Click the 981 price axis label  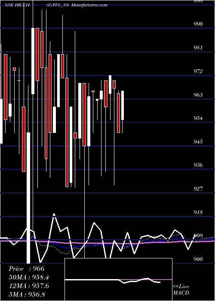pos(198,47)
